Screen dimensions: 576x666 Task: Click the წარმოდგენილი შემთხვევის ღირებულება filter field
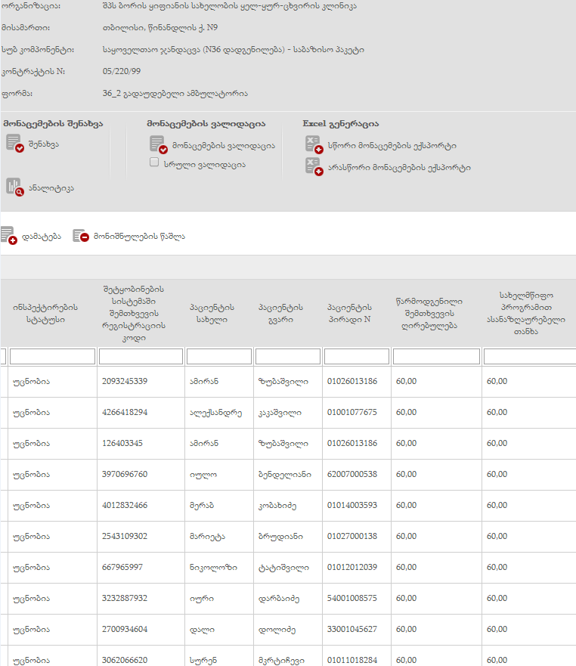tap(436, 357)
